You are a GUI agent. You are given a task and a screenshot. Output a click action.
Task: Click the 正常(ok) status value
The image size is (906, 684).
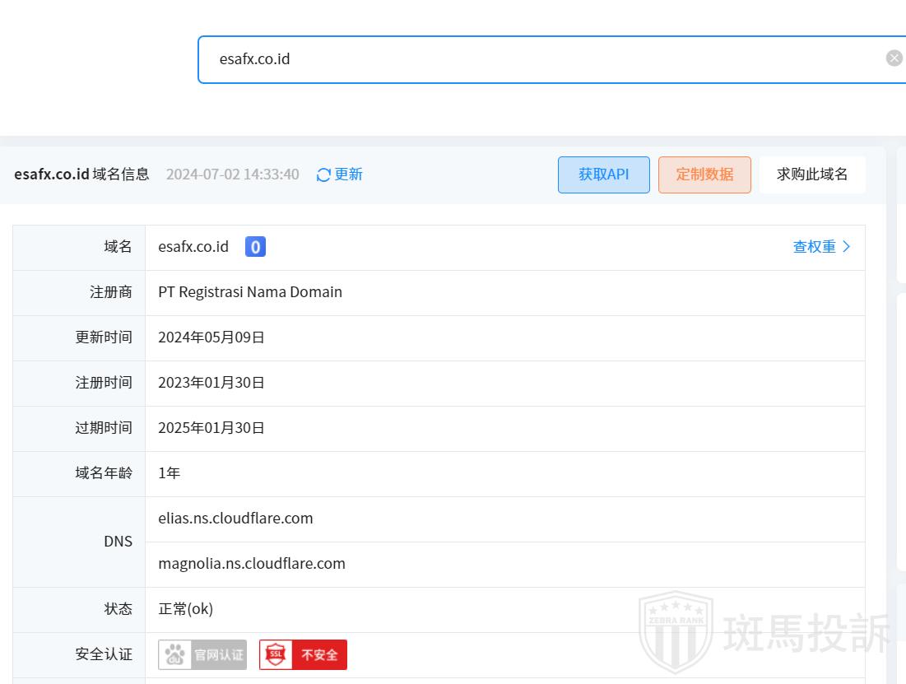186,609
